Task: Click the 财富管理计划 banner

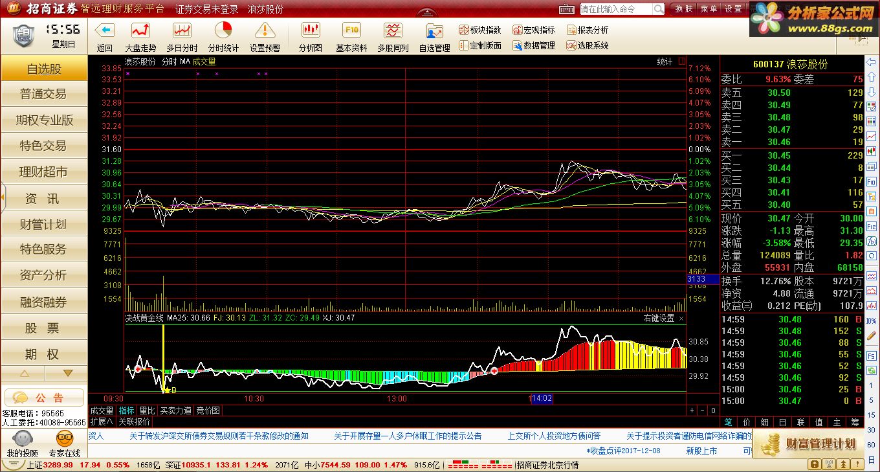Action: (x=807, y=444)
